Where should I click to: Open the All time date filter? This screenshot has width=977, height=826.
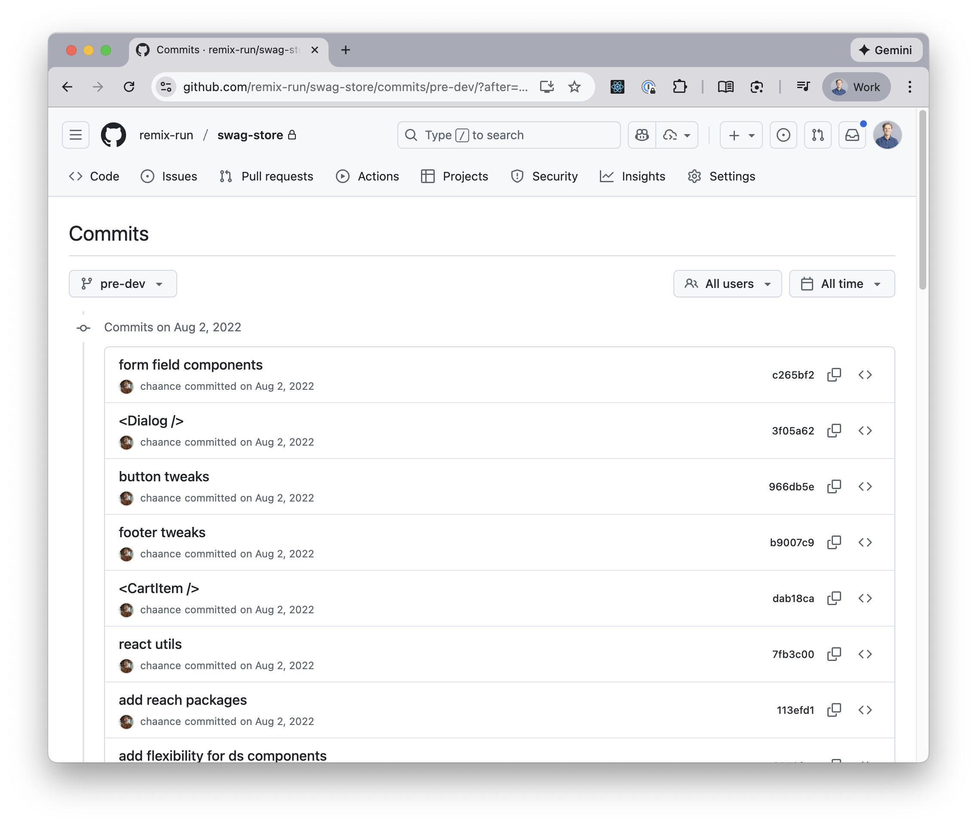click(x=842, y=283)
